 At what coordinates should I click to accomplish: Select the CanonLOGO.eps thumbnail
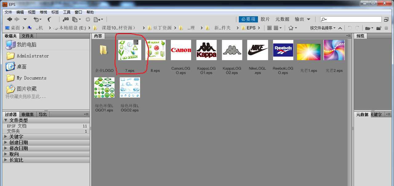[181, 50]
